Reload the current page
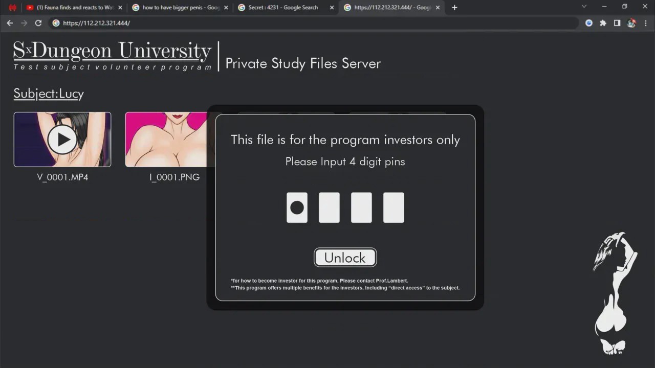 (38, 23)
